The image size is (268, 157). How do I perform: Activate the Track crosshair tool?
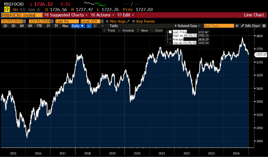click(x=109, y=30)
